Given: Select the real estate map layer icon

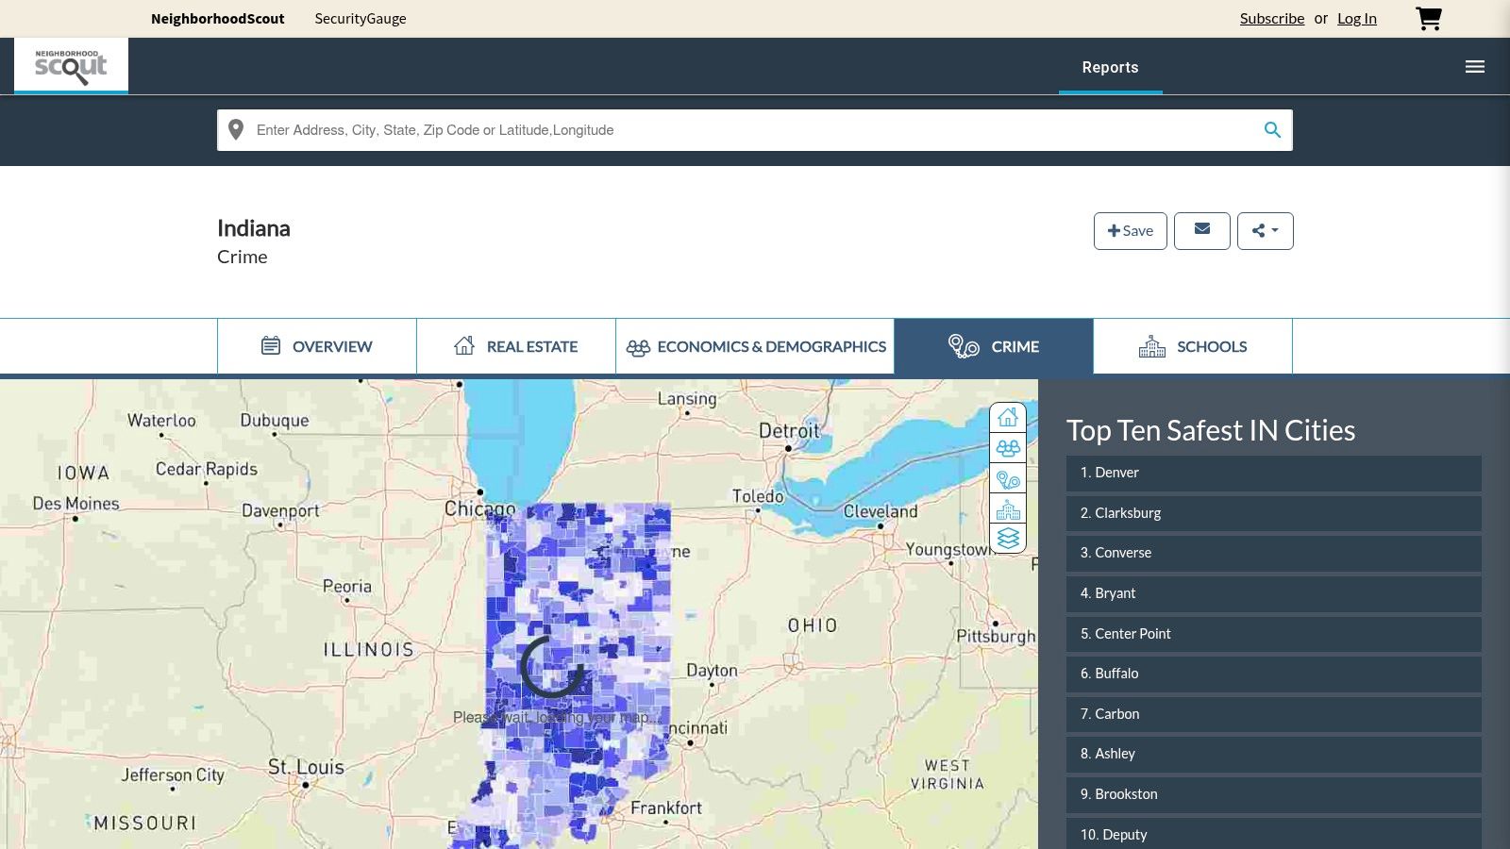Looking at the screenshot, I should click(1008, 417).
